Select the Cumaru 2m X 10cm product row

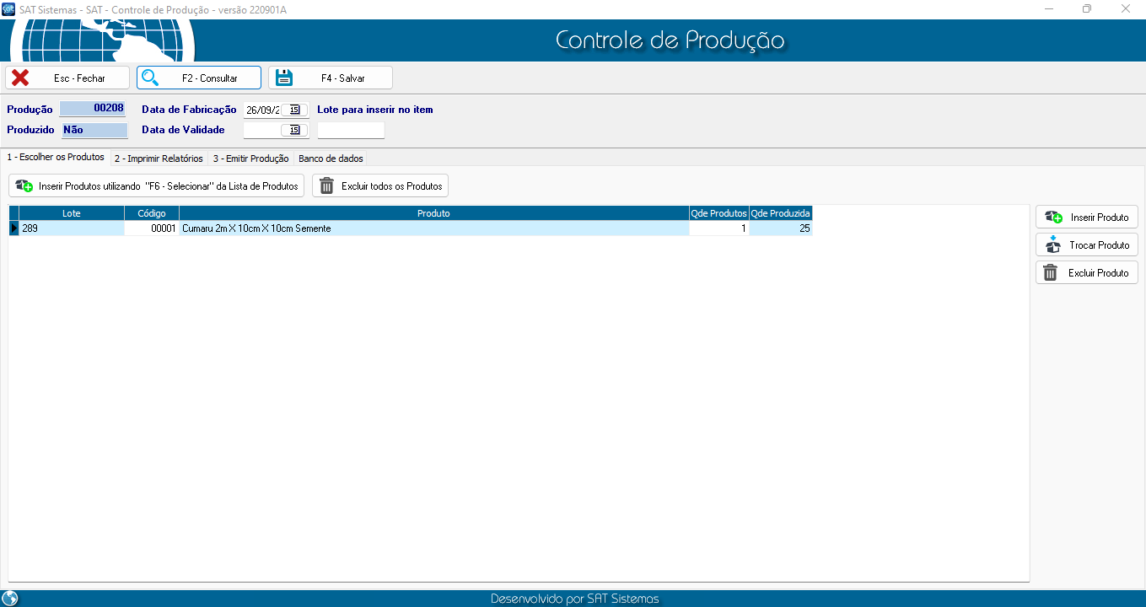(433, 228)
